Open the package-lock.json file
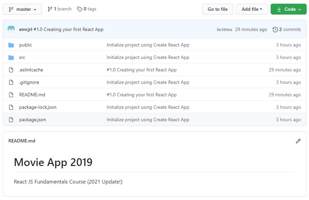Viewport: 309px width, 200px height. point(38,107)
